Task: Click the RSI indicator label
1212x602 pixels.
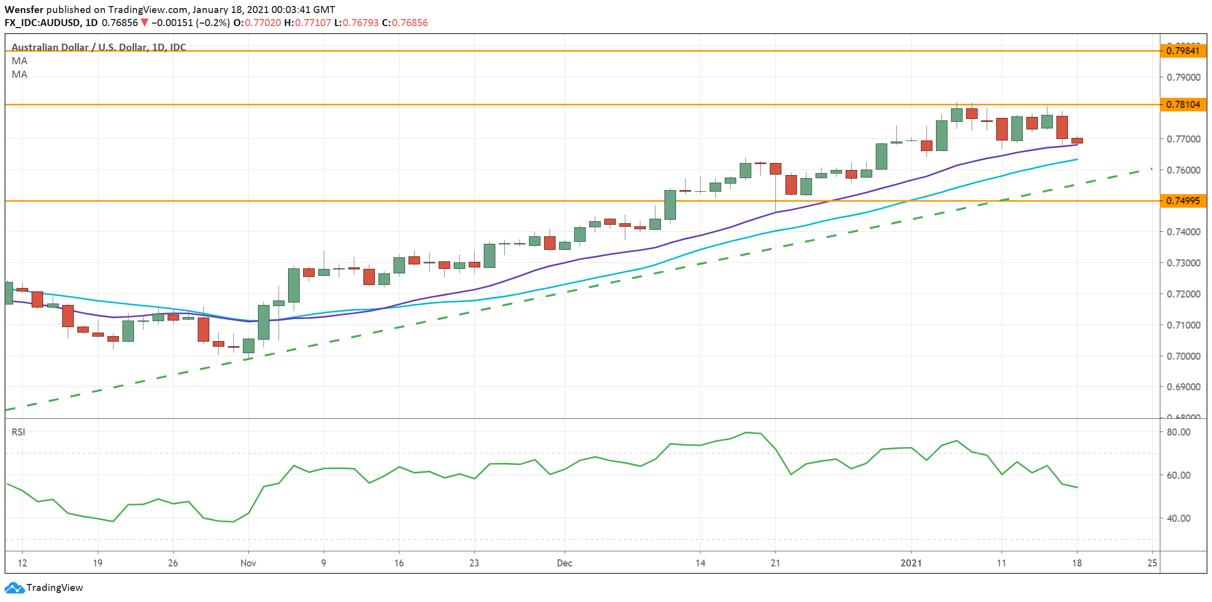Action: click(x=19, y=432)
